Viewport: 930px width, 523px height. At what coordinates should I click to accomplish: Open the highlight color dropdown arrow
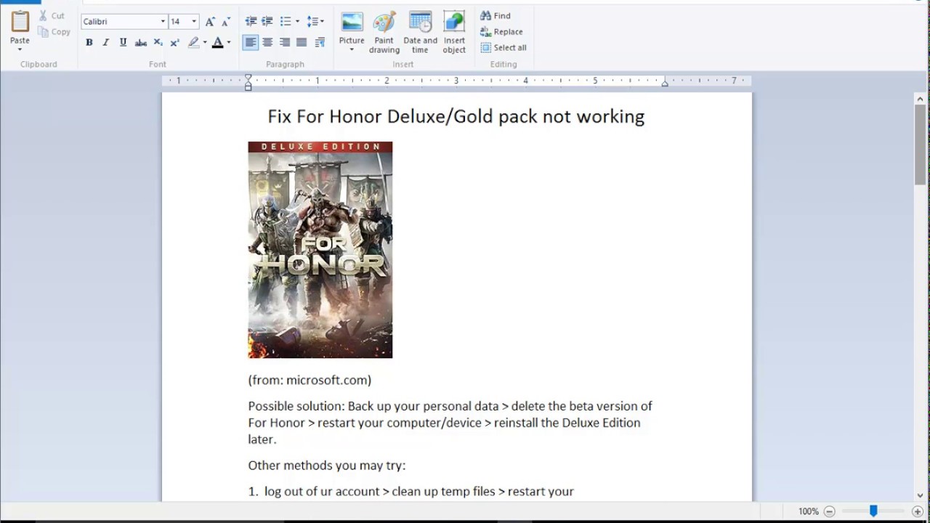(205, 43)
